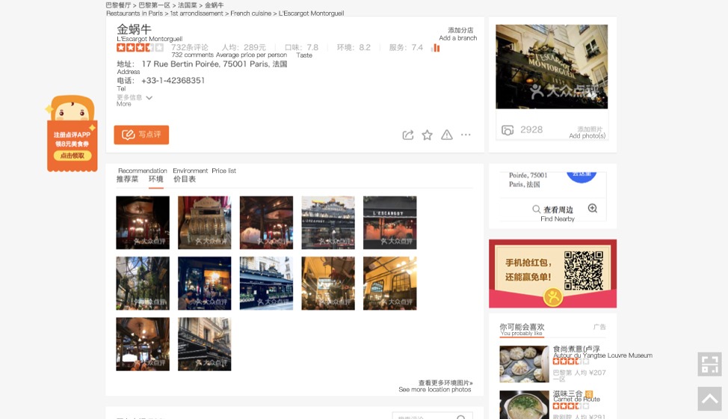Open the Price list tab
The image size is (728, 419).
point(185,179)
